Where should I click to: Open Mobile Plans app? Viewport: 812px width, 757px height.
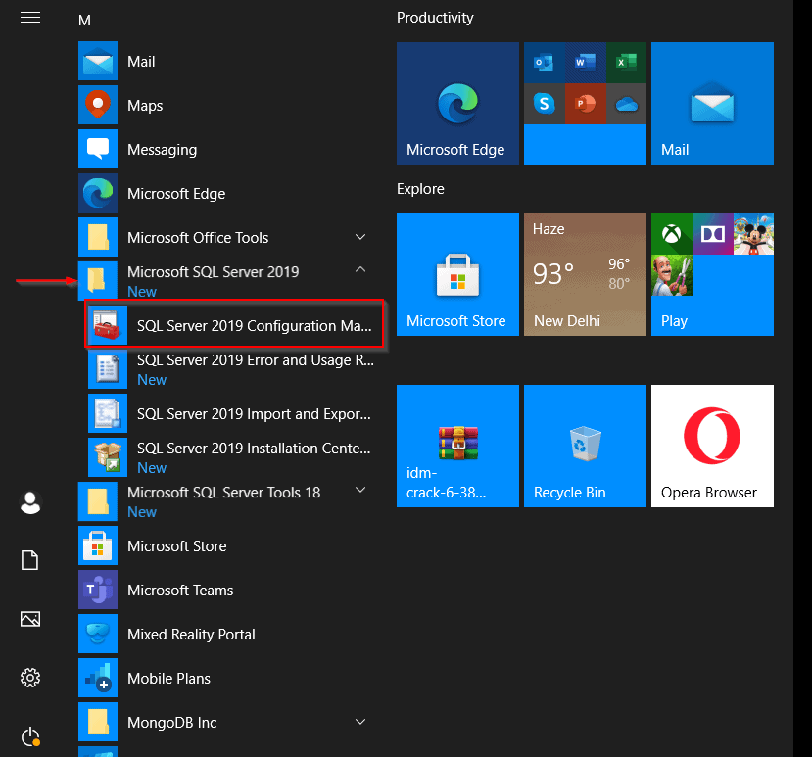(x=225, y=678)
